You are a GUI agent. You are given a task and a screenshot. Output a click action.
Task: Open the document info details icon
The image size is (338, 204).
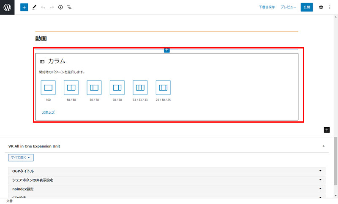point(60,7)
